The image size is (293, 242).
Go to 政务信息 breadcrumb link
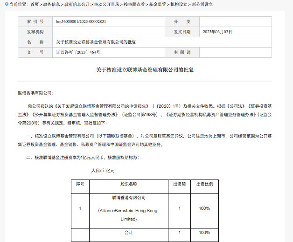click(51, 4)
